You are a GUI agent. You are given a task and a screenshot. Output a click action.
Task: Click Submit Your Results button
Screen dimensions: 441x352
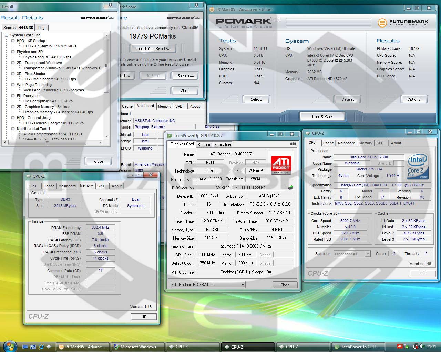tap(153, 48)
